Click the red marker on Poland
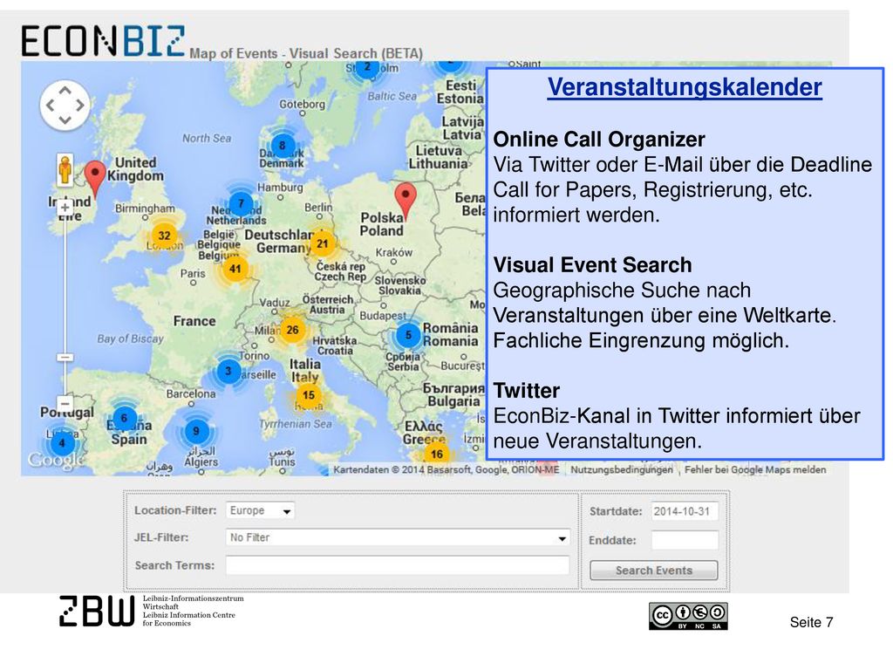The image size is (893, 670). [406, 202]
